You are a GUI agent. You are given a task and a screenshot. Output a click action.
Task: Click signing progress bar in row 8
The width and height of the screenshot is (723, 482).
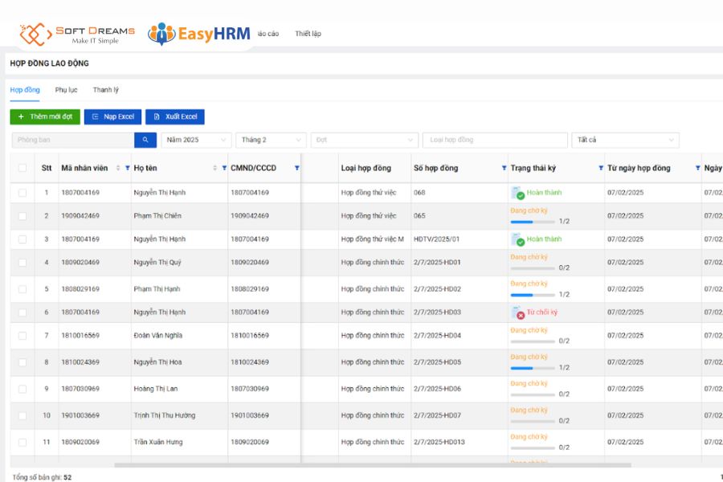(x=533, y=368)
